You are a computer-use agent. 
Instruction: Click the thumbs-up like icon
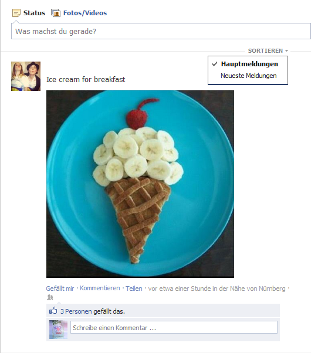click(x=53, y=311)
